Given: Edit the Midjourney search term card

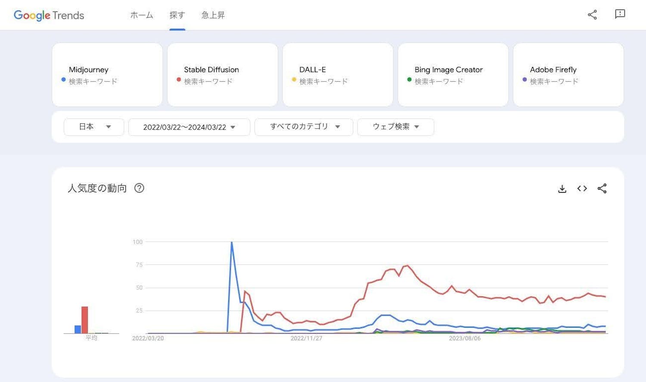Looking at the screenshot, I should click(107, 75).
